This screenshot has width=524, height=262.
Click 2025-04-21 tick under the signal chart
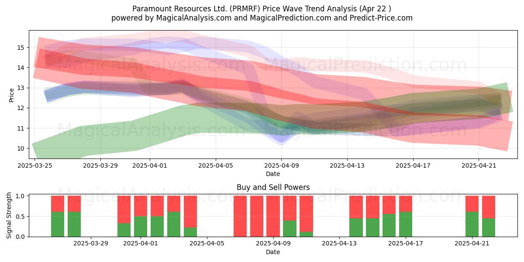pos(472,244)
